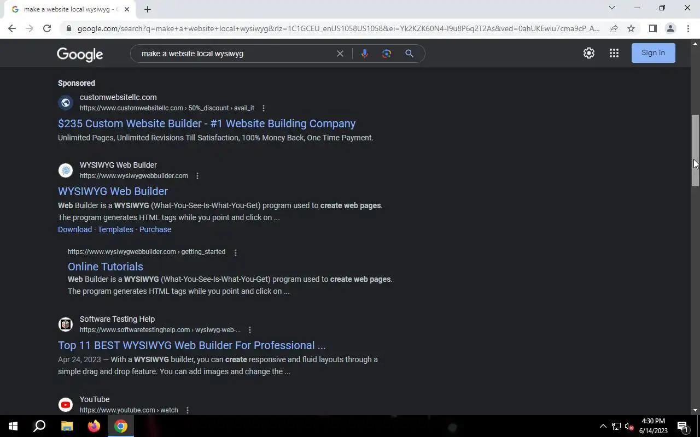
Task: Click the scrollbar down arrow
Action: pyautogui.click(x=695, y=410)
